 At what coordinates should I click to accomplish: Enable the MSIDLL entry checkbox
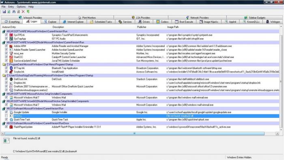(6, 116)
